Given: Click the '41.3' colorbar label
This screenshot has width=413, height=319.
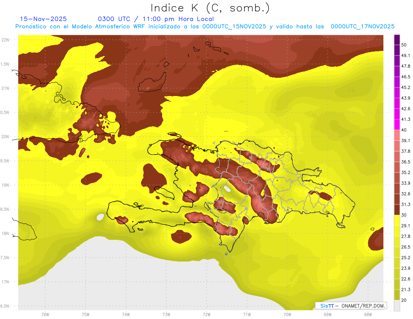Looking at the screenshot, I should click(406, 119).
